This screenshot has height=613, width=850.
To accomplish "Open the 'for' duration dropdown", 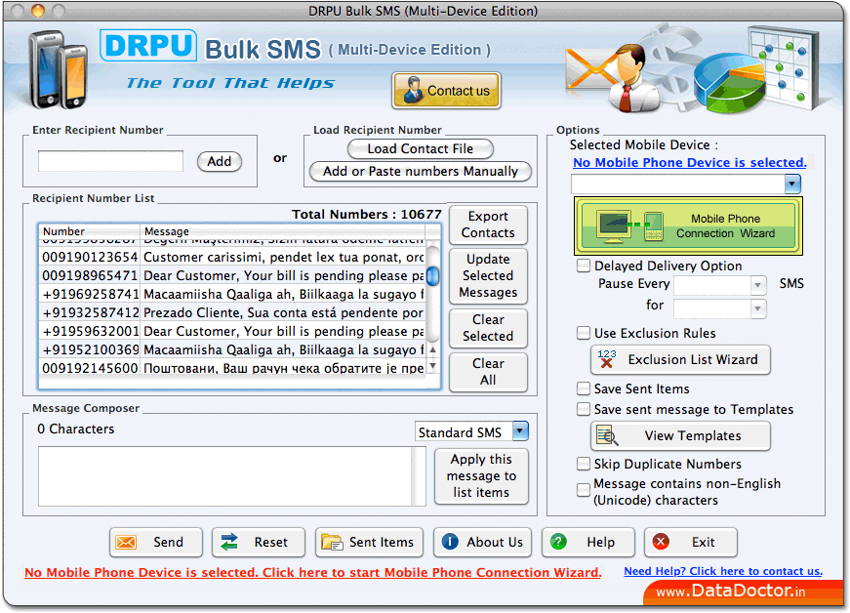I will [758, 308].
